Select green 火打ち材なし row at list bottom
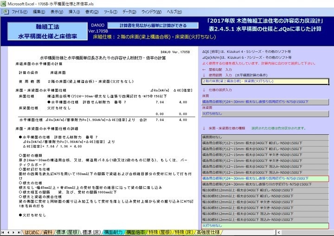The image size is (334, 236). tap(265, 225)
